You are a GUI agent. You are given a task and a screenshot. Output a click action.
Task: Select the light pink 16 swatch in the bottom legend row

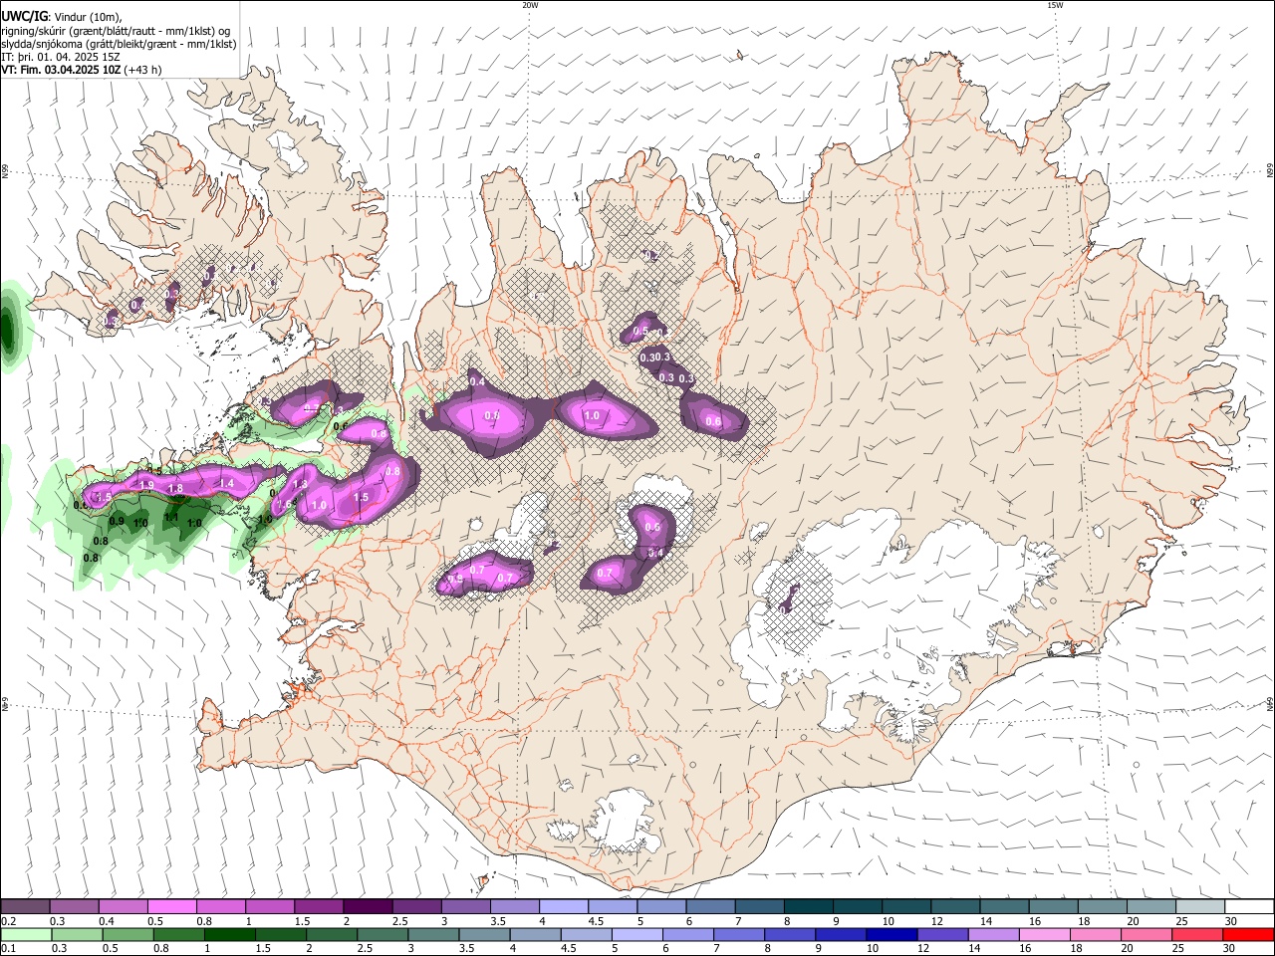tap(1043, 934)
